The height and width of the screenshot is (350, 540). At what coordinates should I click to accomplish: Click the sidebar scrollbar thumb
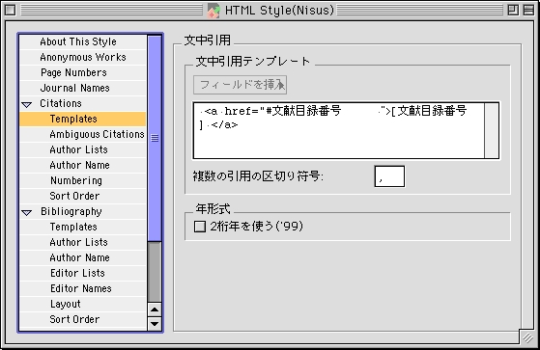155,138
